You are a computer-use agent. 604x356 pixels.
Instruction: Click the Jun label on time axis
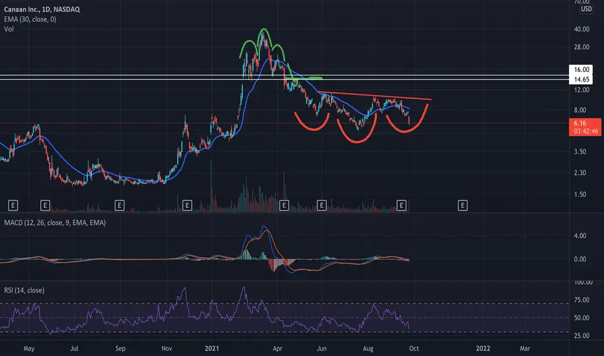click(x=321, y=349)
